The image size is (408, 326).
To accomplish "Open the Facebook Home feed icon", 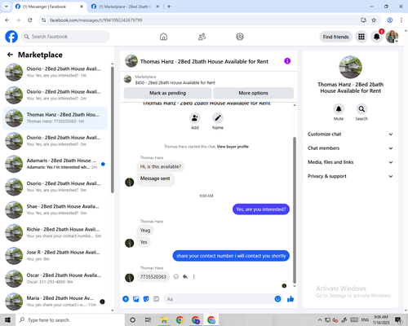I will (x=163, y=37).
